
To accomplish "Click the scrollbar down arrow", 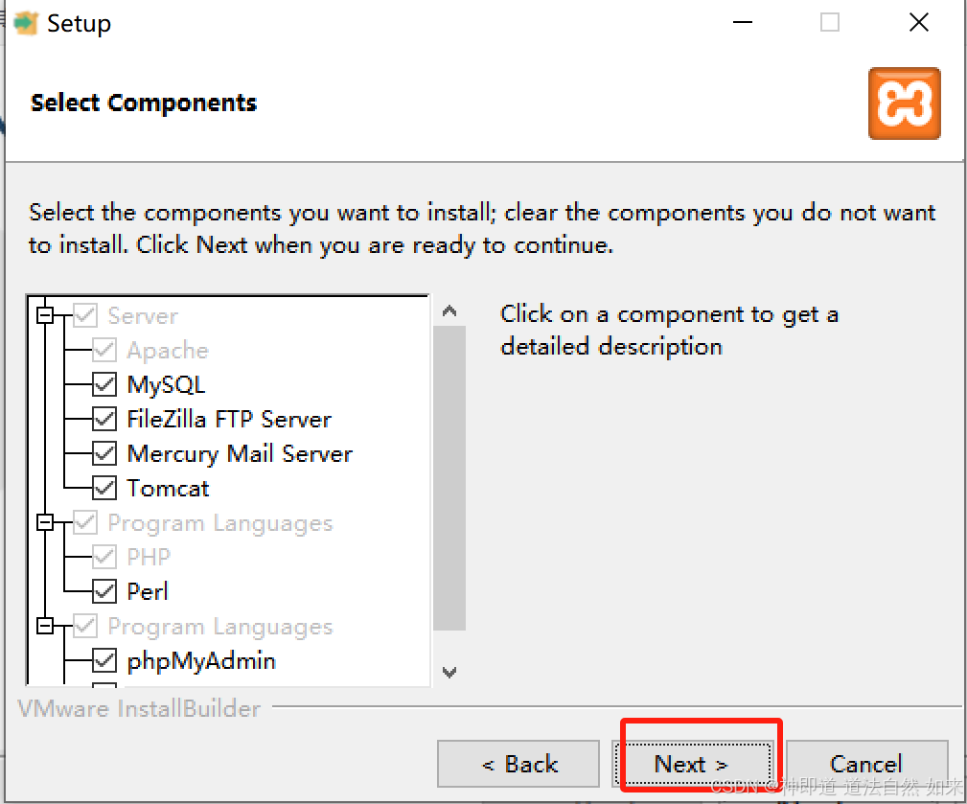I will click(x=449, y=672).
